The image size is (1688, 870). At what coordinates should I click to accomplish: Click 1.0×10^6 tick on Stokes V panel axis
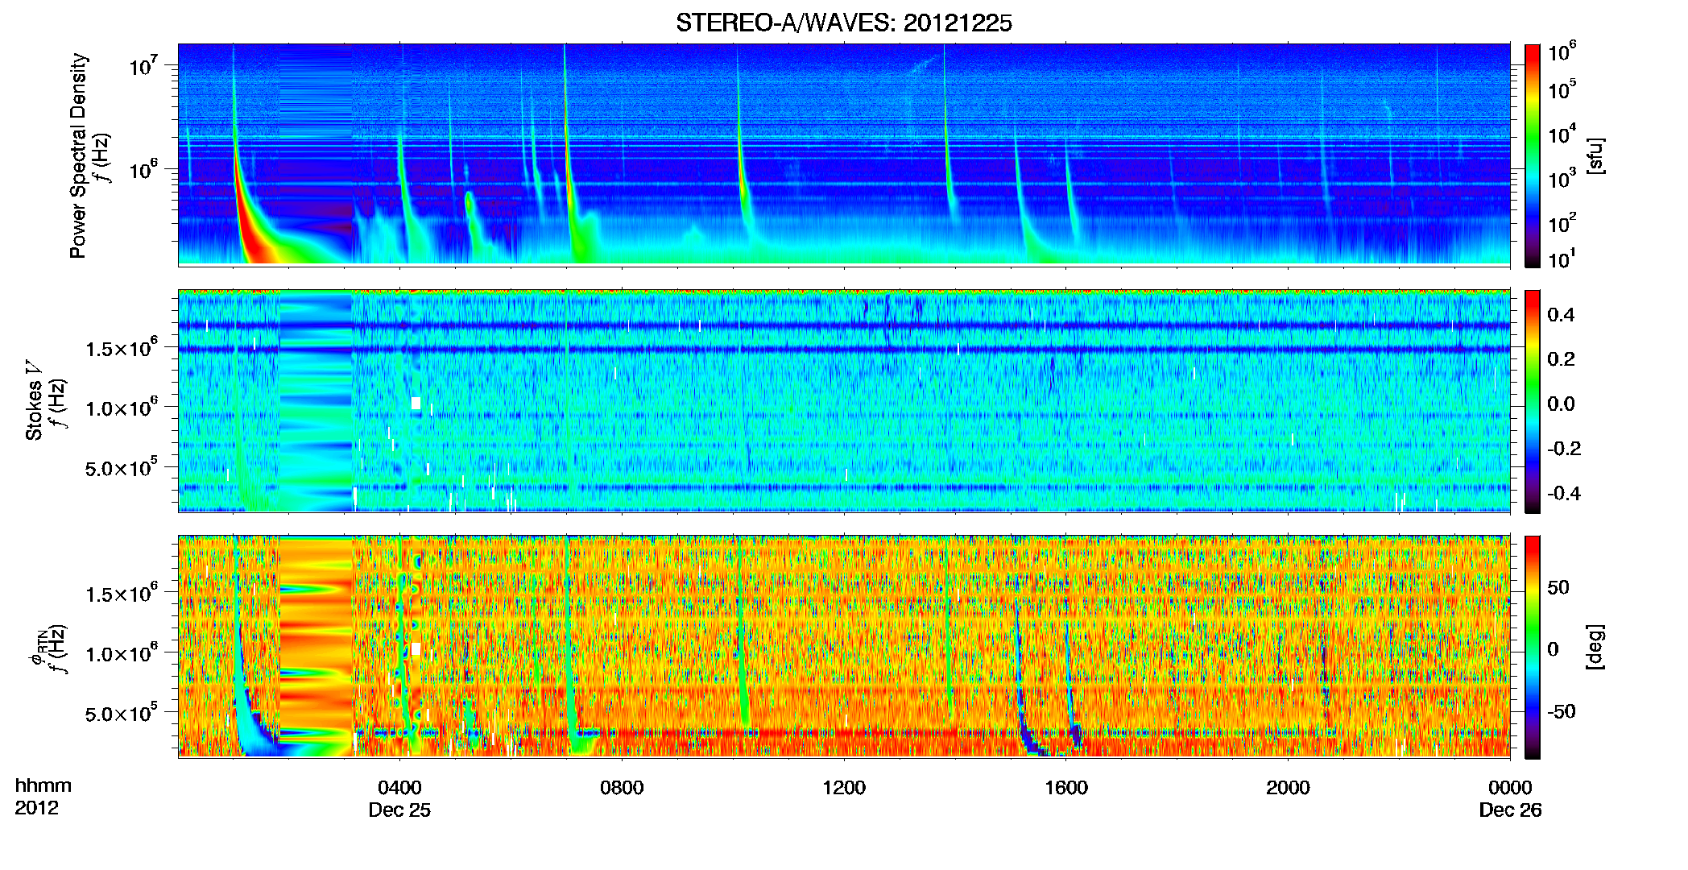pyautogui.click(x=122, y=408)
